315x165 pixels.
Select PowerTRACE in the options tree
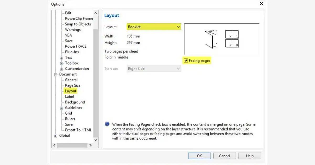tap(76, 46)
